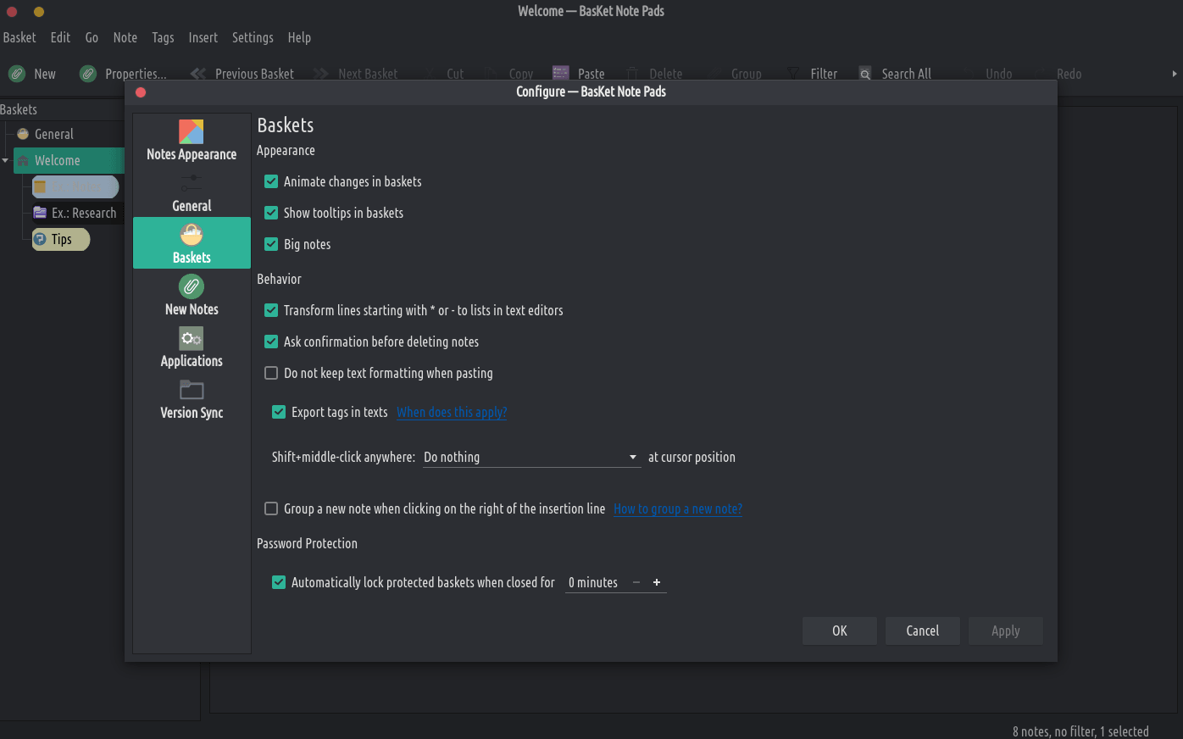Select the General sliders icon in sidebar
The image size is (1183, 739).
click(192, 182)
